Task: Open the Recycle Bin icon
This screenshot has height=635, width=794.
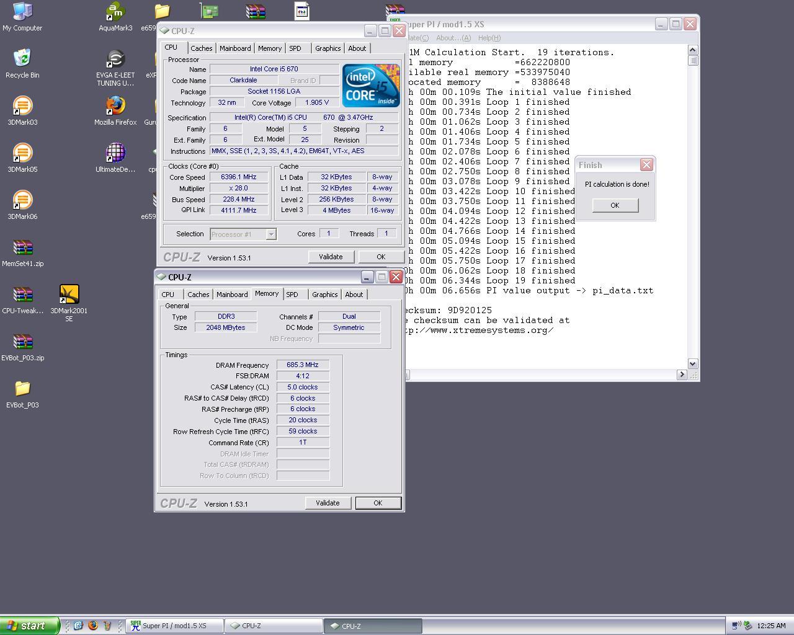Action: tap(22, 64)
